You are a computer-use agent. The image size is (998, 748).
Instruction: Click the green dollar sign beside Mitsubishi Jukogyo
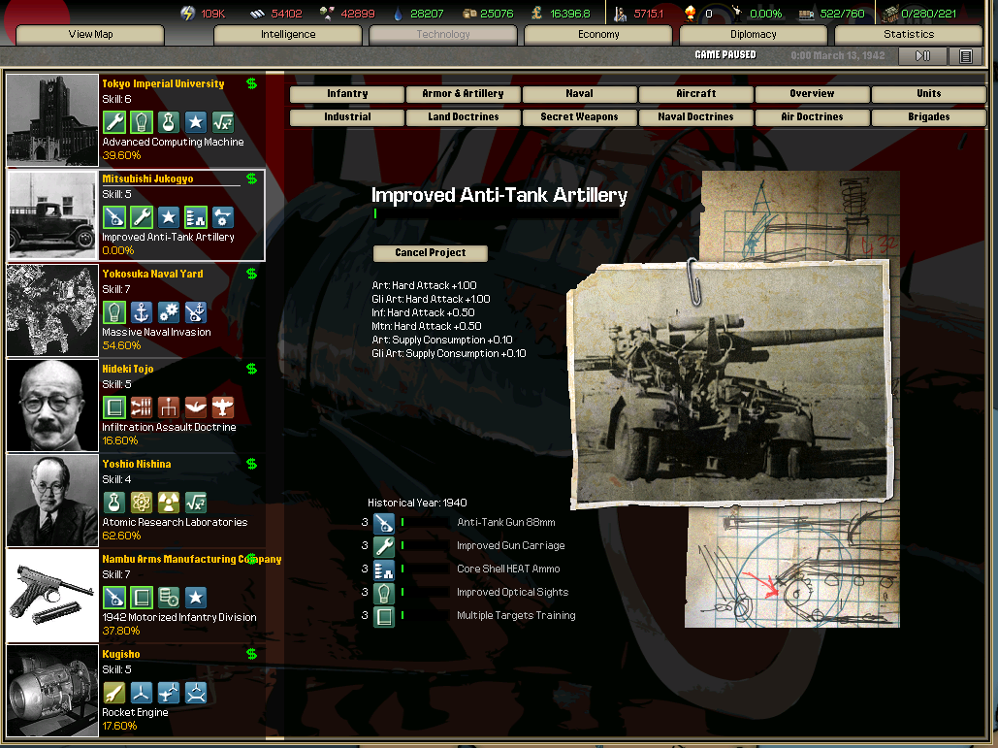point(252,179)
